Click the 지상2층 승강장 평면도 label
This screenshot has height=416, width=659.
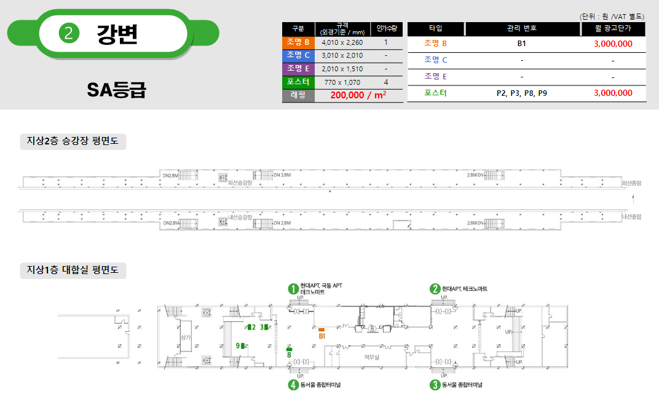(x=73, y=141)
